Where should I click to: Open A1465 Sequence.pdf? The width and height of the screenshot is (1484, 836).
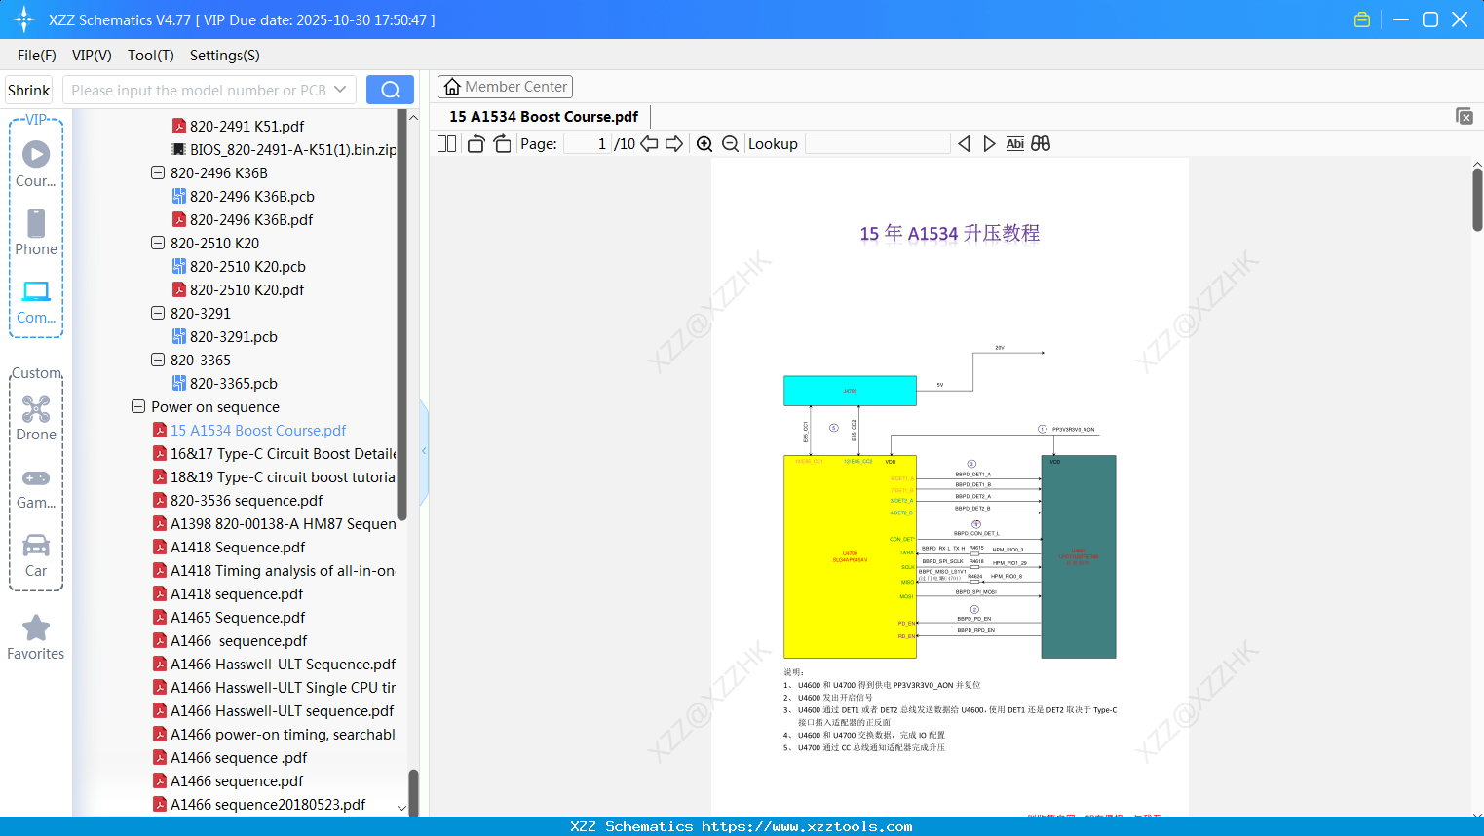[x=238, y=617]
